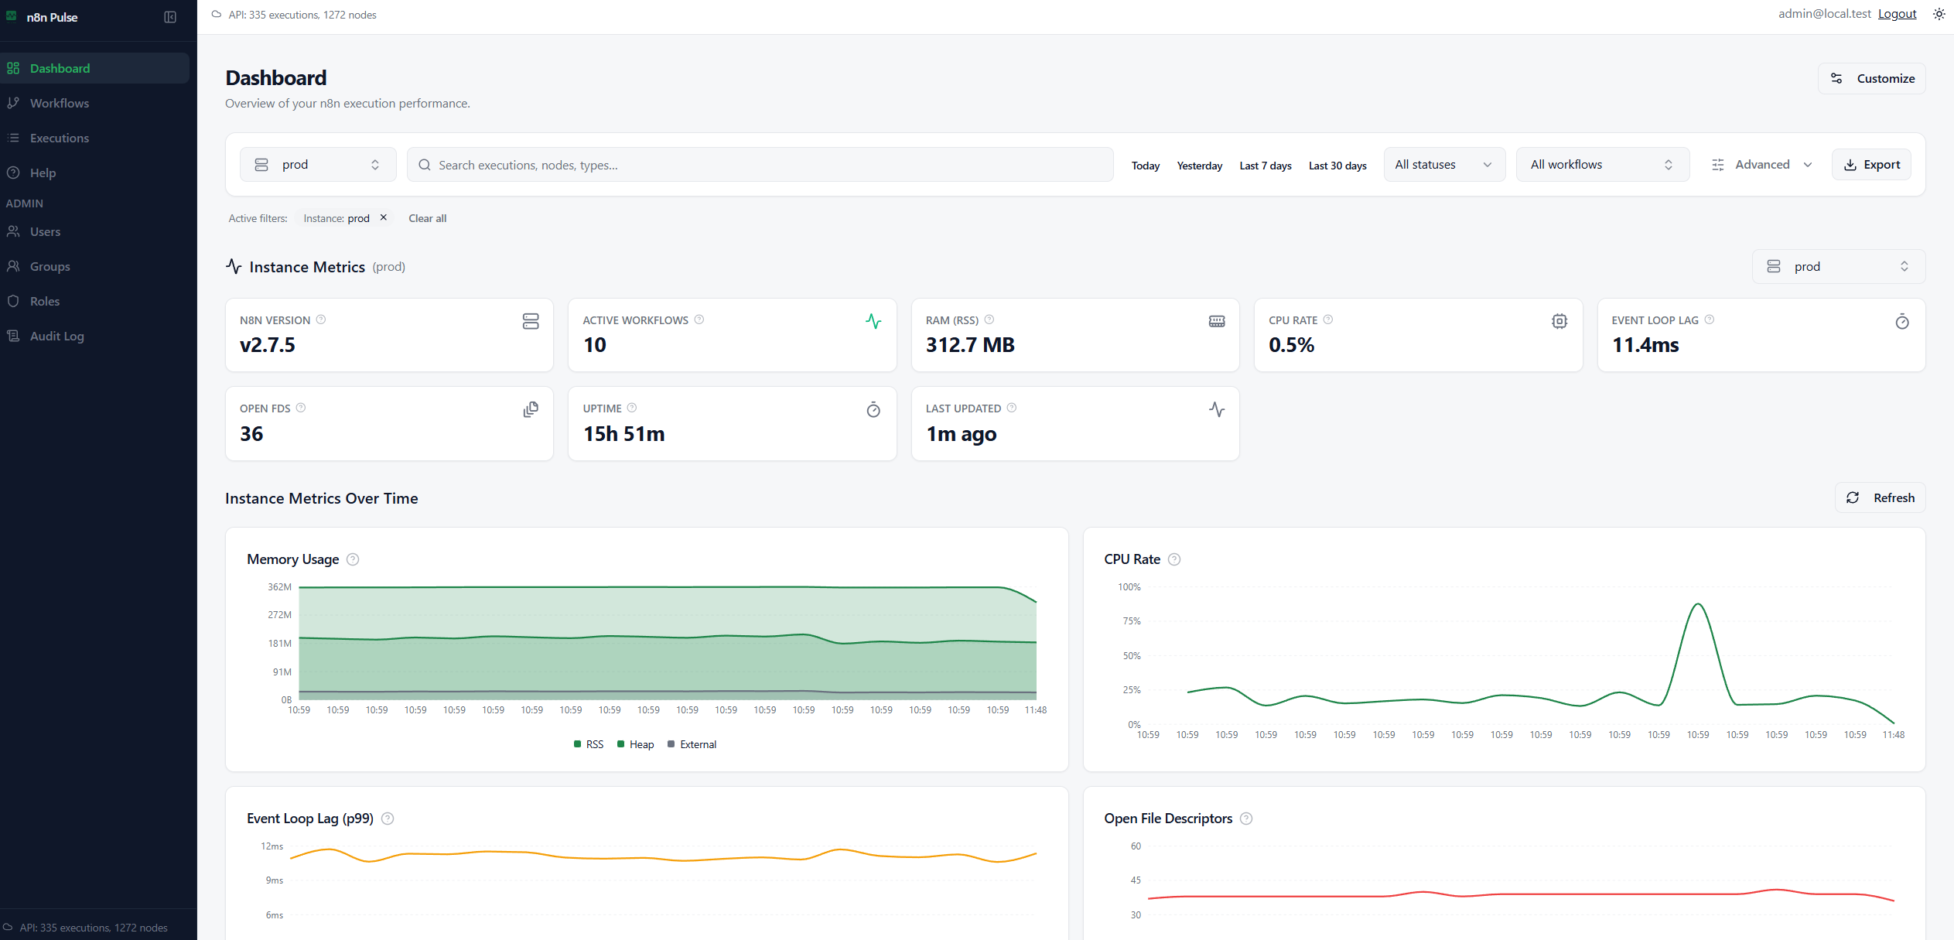This screenshot has width=1954, height=940.
Task: Open the All statuses dropdown
Action: pos(1443,165)
